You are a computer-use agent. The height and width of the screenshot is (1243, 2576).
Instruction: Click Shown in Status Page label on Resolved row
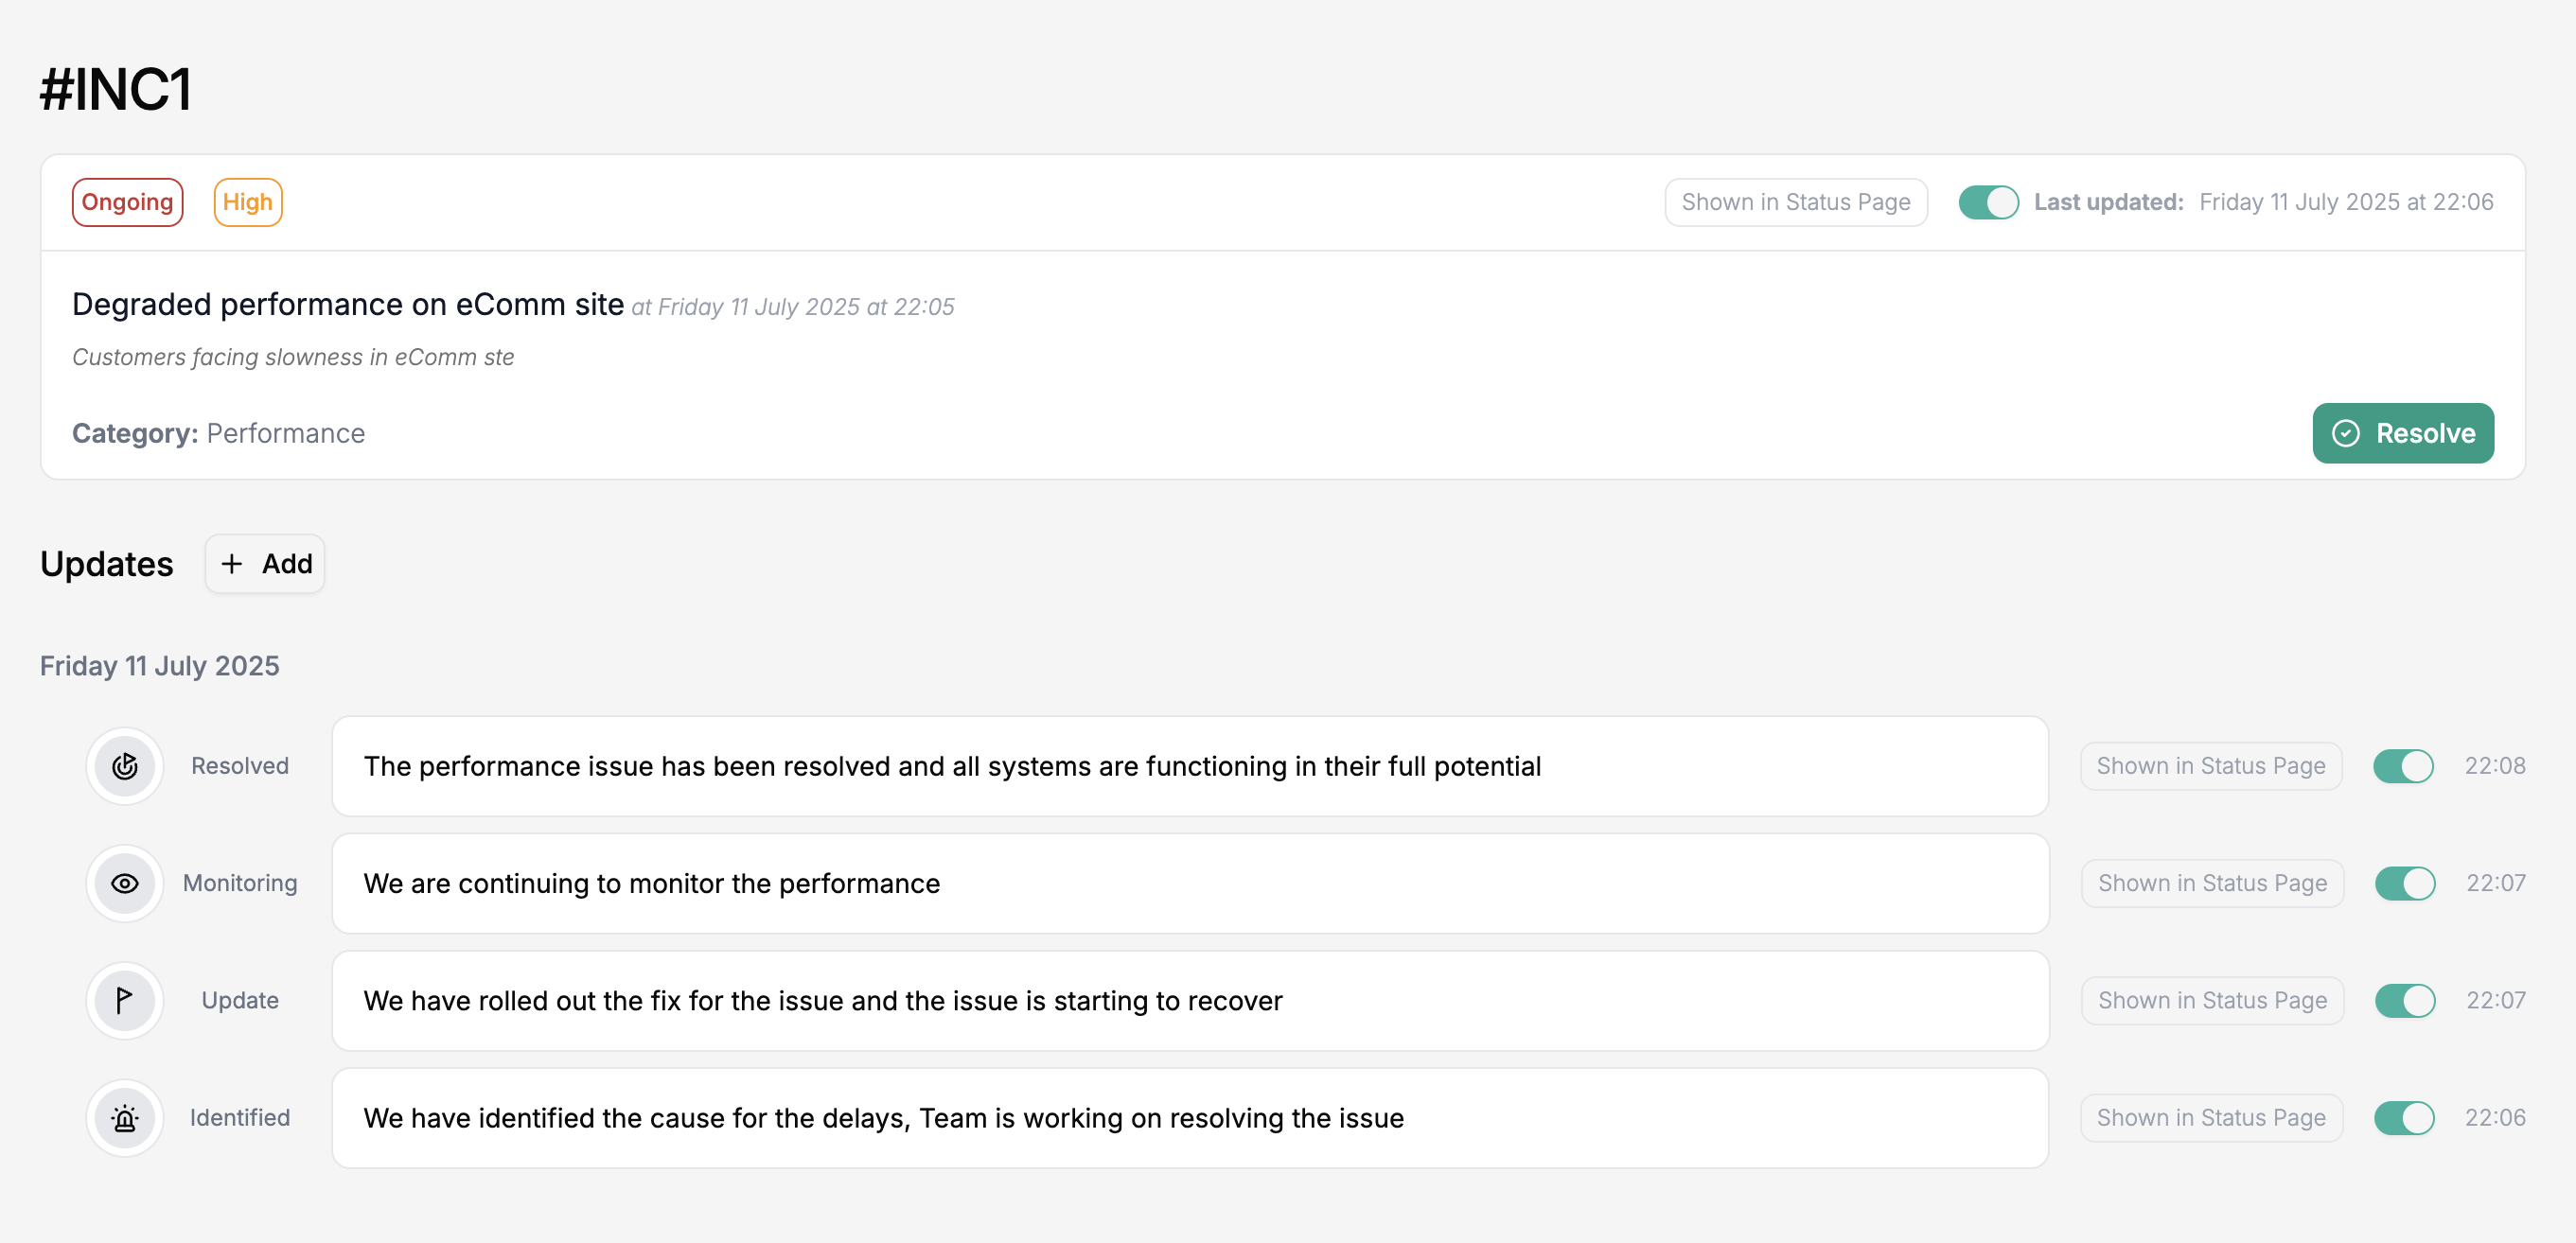coord(2211,766)
